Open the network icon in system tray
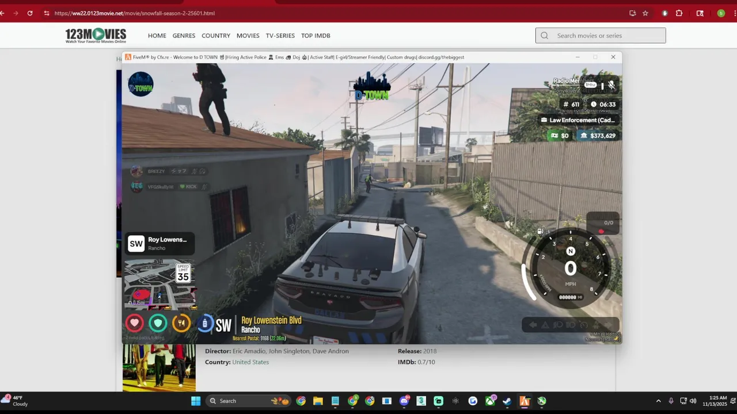Screen dimensions: 737x414 click(683, 401)
